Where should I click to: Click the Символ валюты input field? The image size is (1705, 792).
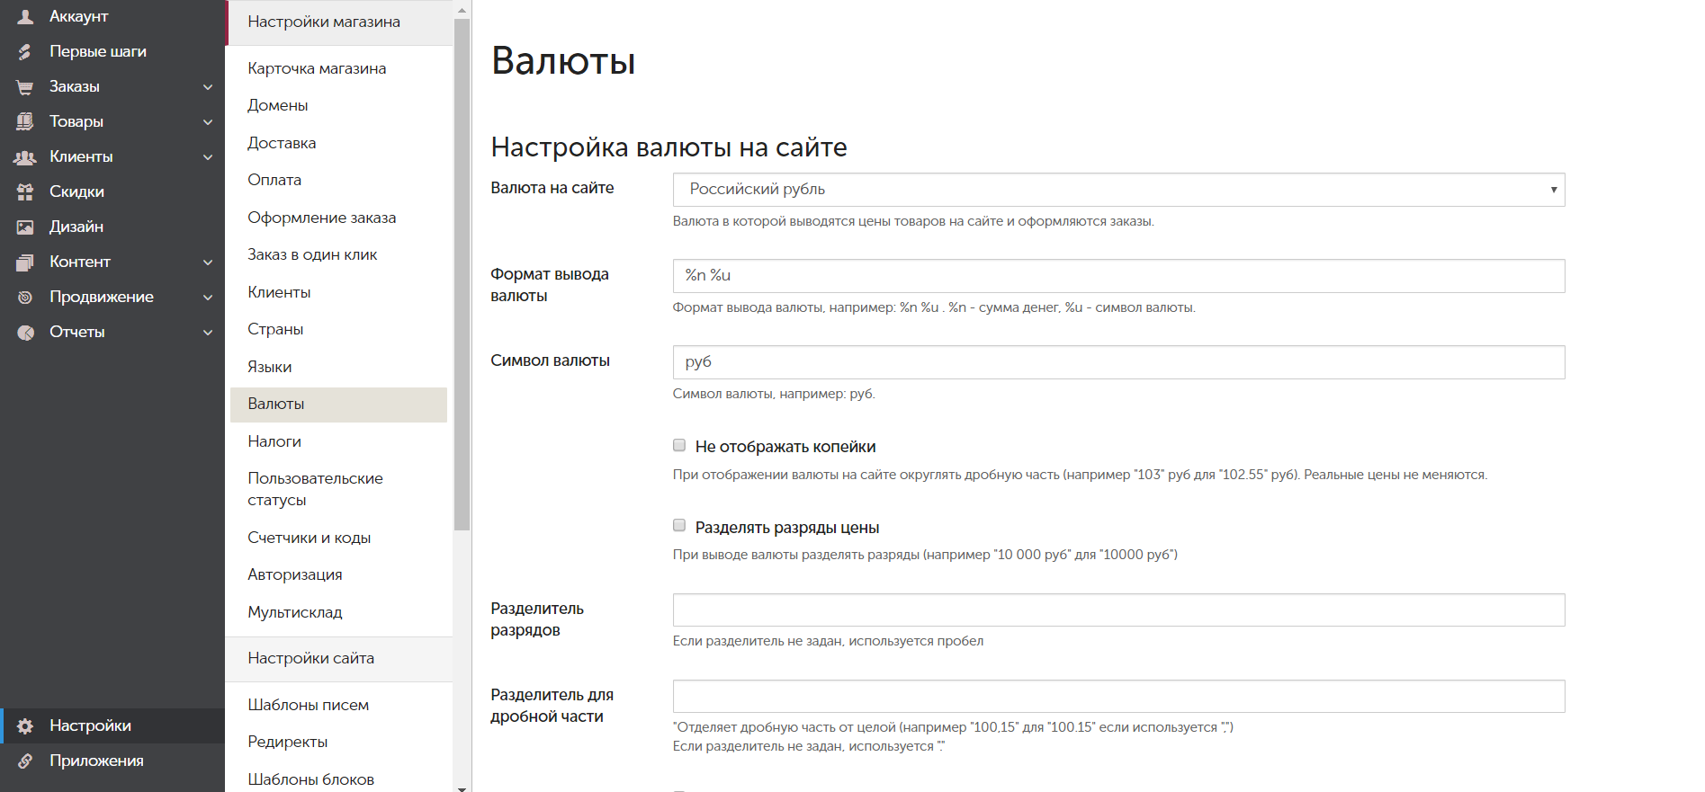tap(1118, 362)
